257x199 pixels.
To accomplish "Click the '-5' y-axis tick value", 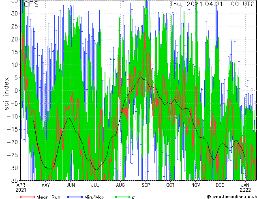I will coord(14,104).
